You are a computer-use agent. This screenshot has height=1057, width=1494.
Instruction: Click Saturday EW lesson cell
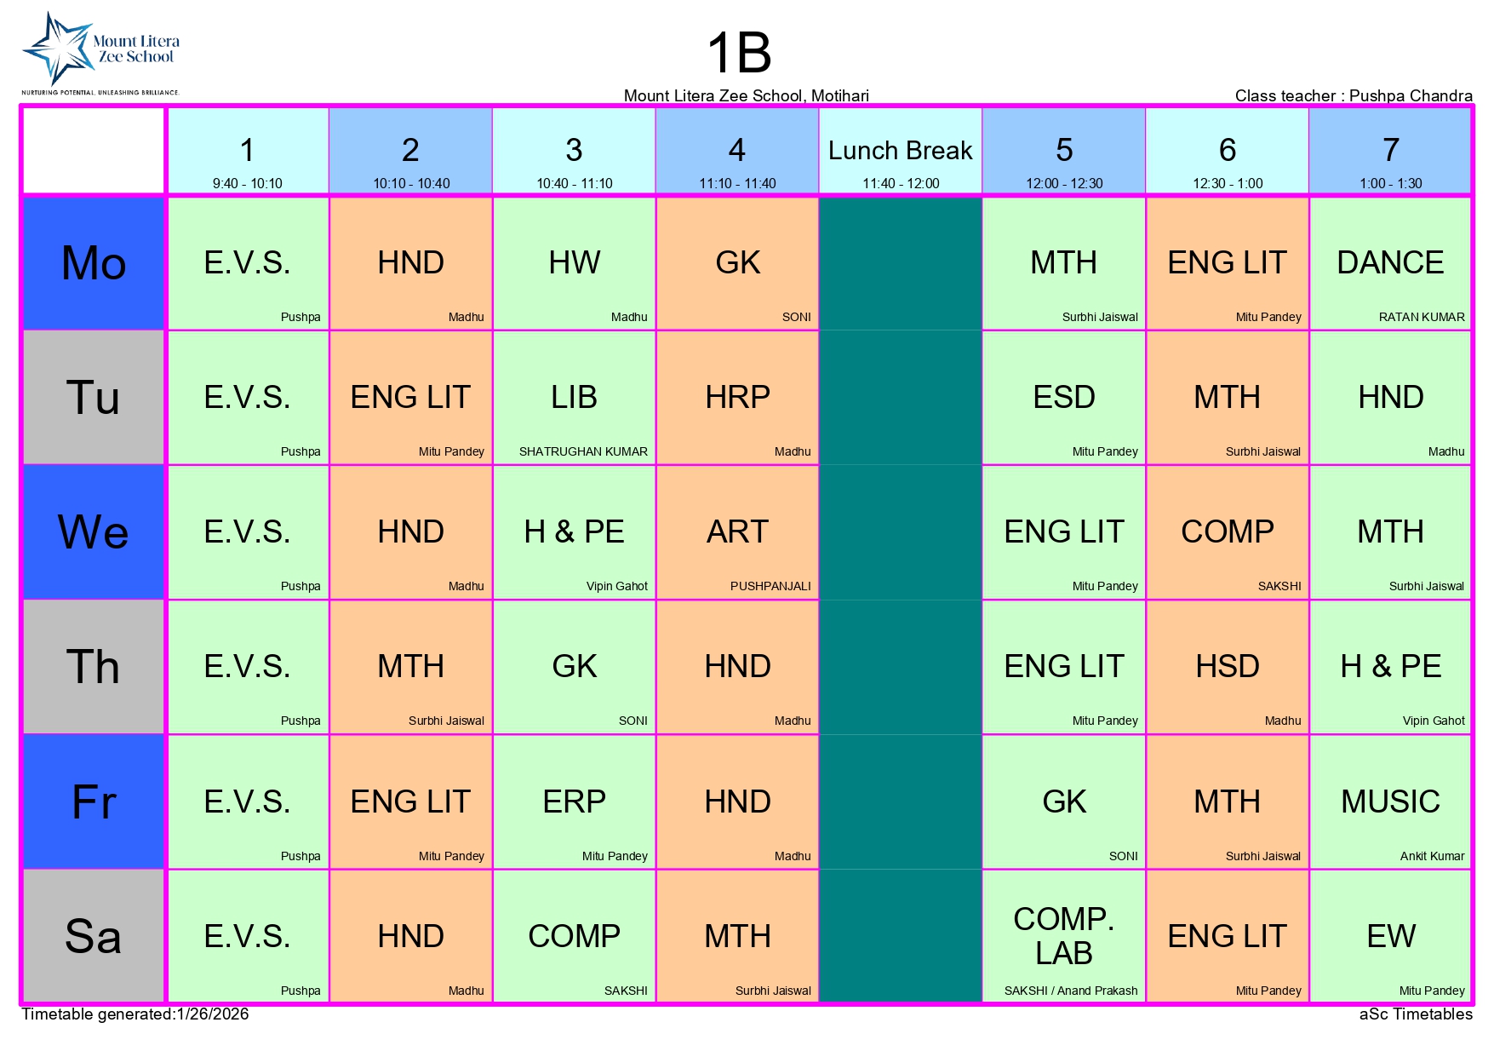click(x=1390, y=936)
